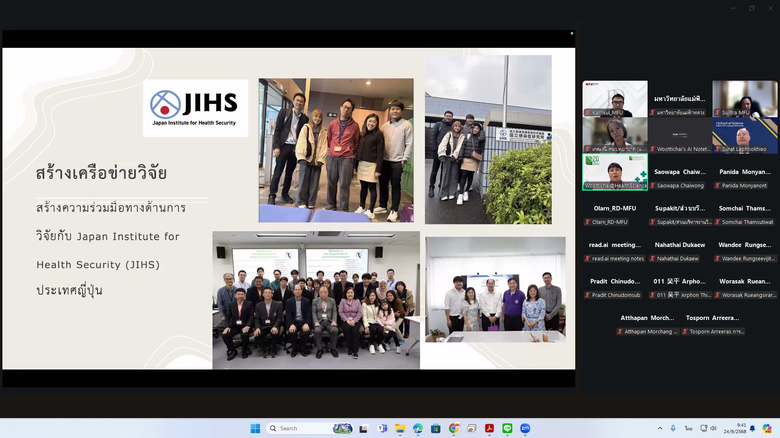Open LINE from the taskbar
780x438 pixels.
[507, 428]
